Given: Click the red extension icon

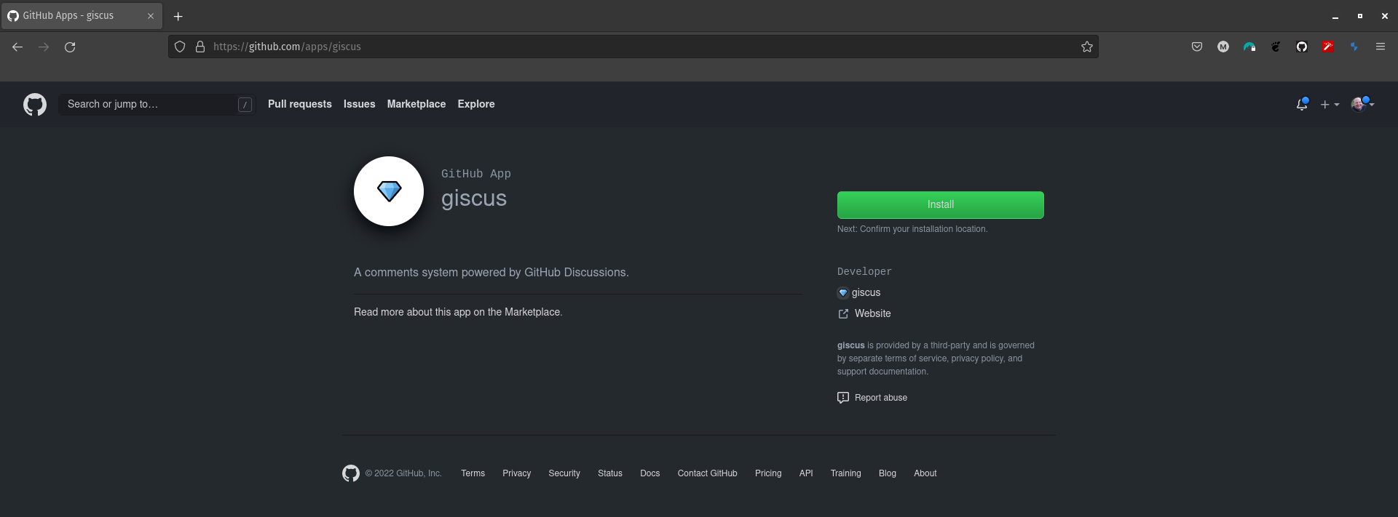Looking at the screenshot, I should pos(1328,47).
